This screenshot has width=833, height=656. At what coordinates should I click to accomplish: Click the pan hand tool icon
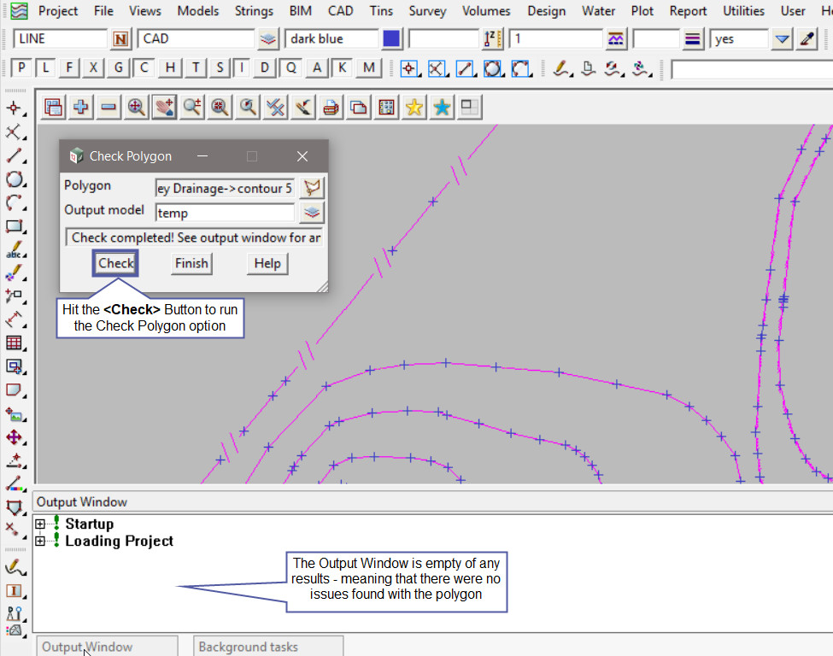click(164, 107)
